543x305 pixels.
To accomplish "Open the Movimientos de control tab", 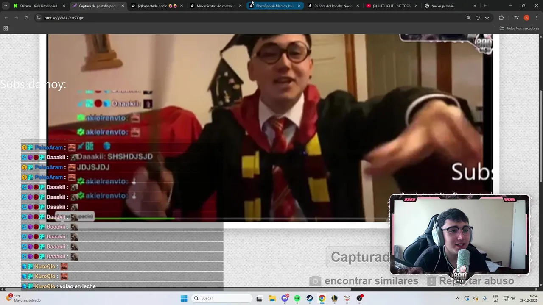I will click(x=216, y=6).
